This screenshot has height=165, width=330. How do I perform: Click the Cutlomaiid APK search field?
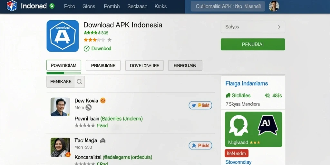pos(228,6)
